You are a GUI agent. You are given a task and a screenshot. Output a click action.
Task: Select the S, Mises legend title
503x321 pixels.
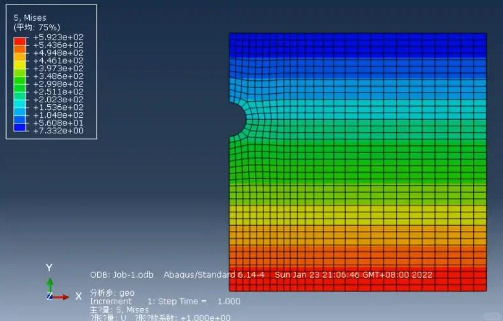tap(30, 17)
